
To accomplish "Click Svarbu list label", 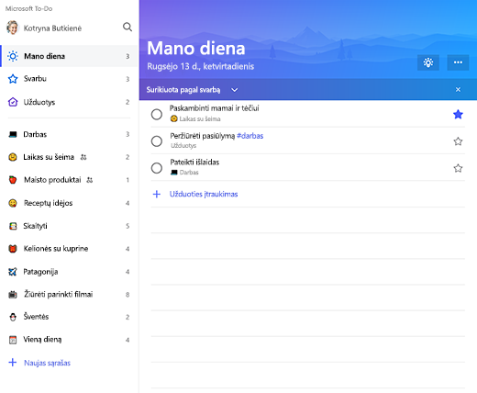I will point(35,79).
